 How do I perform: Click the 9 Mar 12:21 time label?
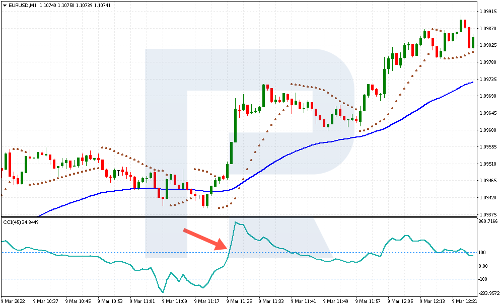coord(465,301)
